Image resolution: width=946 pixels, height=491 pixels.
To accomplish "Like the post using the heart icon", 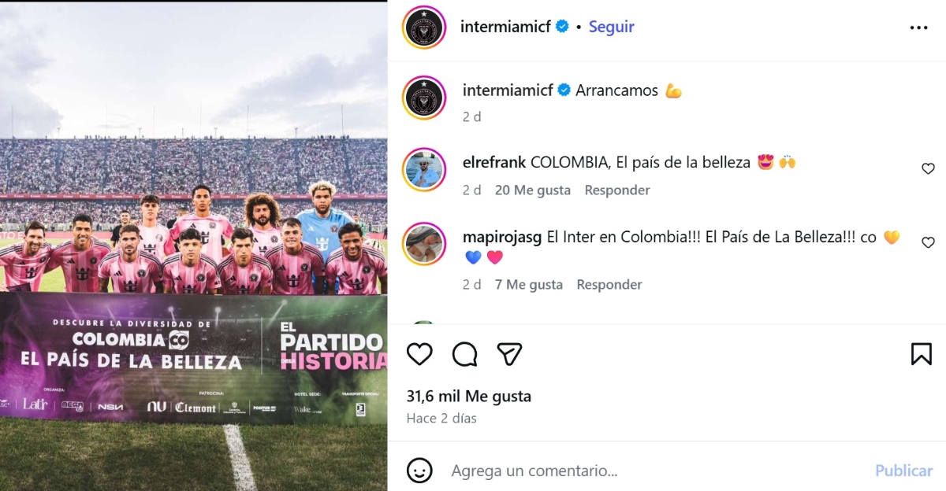I will pos(419,354).
